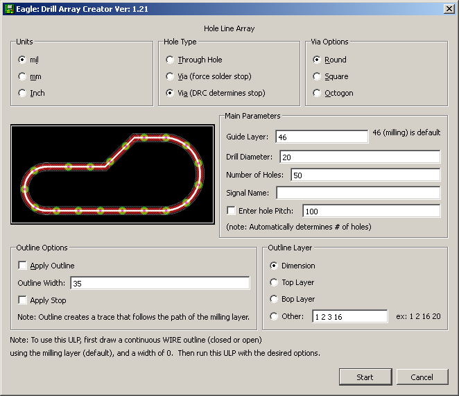Click the Outline Width input field
Viewport: 459px width, 396px height.
click(x=160, y=283)
